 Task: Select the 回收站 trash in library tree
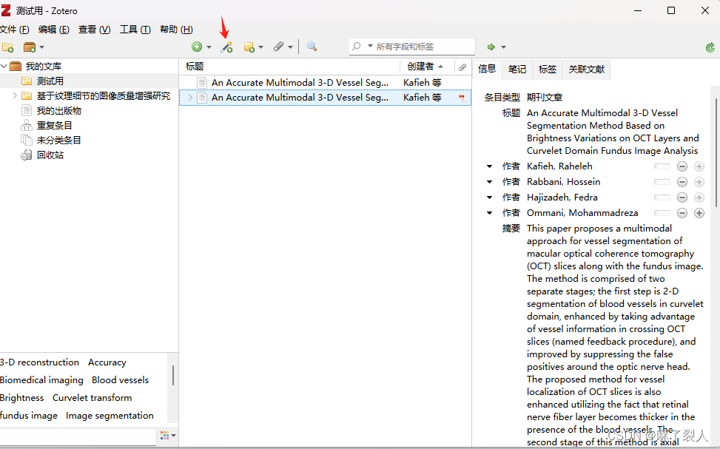pyautogui.click(x=50, y=155)
